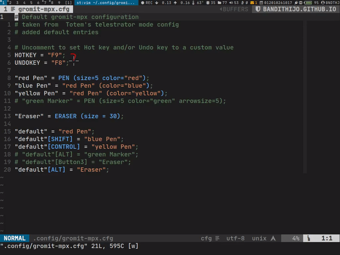Click the shield icon beside BANDITHIJO.GITHUB.IO
The image size is (340, 255).
click(x=258, y=9)
